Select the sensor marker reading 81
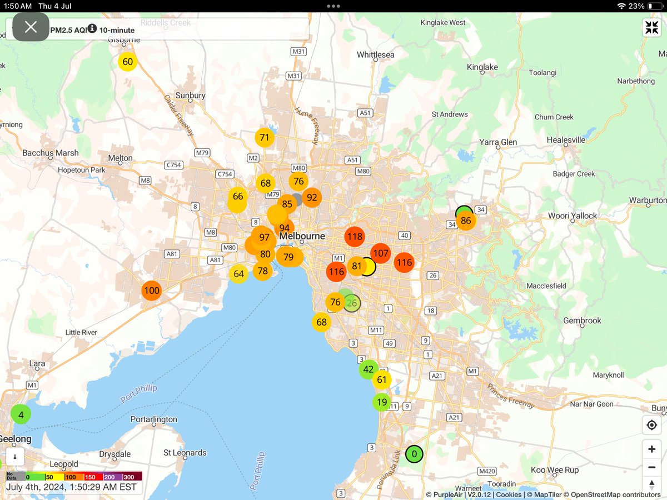 [x=357, y=266]
